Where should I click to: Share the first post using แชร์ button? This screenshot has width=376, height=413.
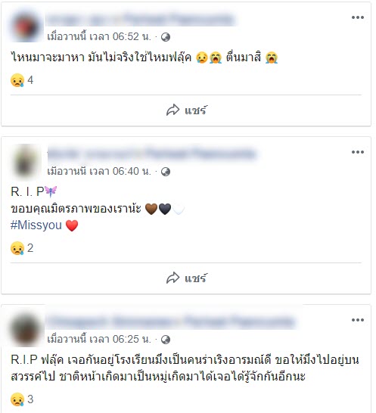click(x=186, y=110)
